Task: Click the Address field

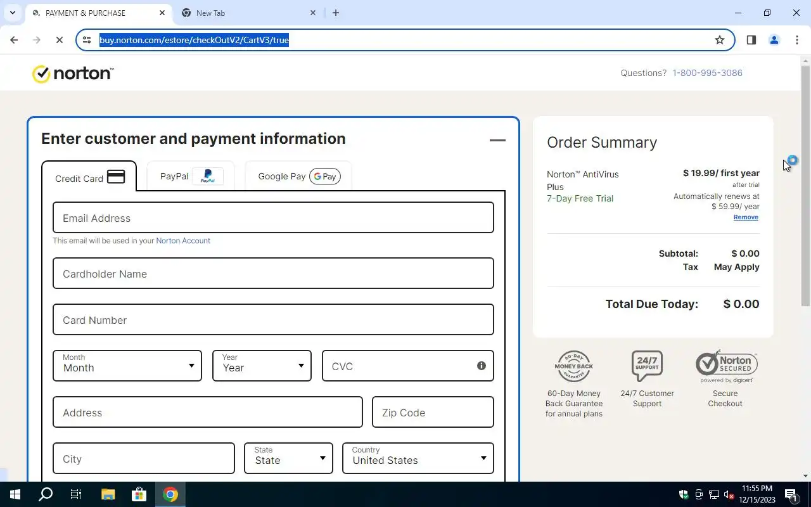Action: [x=208, y=413]
